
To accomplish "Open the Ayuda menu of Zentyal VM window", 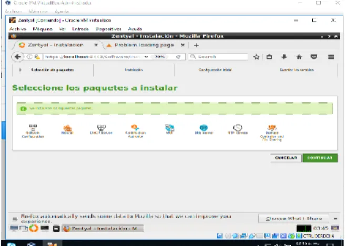I will tap(135, 29).
